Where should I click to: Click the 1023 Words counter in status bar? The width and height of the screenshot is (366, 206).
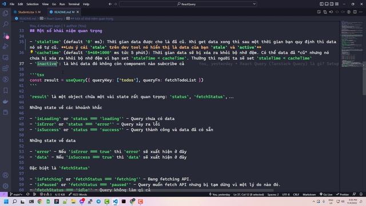pos(78,195)
